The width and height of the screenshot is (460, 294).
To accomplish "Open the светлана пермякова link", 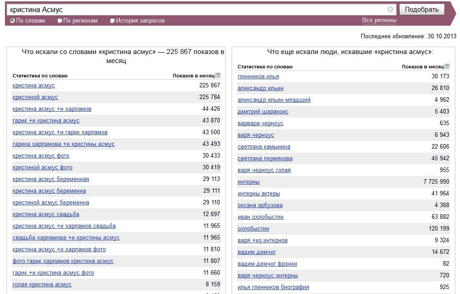I will 265,158.
